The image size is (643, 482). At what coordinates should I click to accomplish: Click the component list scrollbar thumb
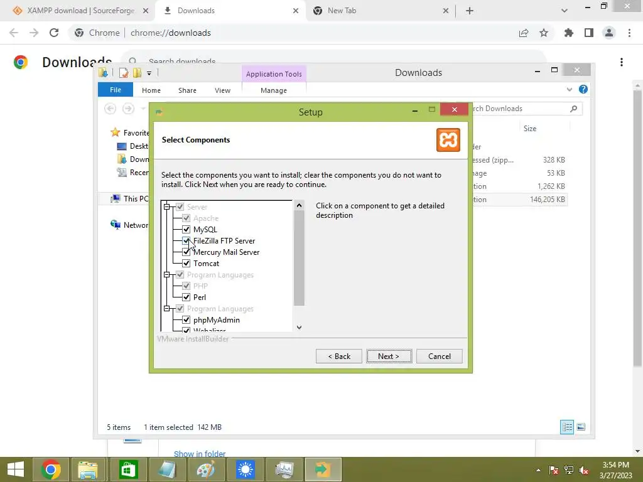299,258
